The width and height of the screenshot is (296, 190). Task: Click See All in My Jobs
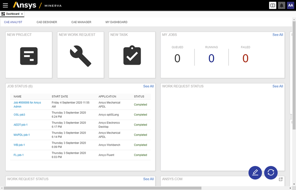277,35
